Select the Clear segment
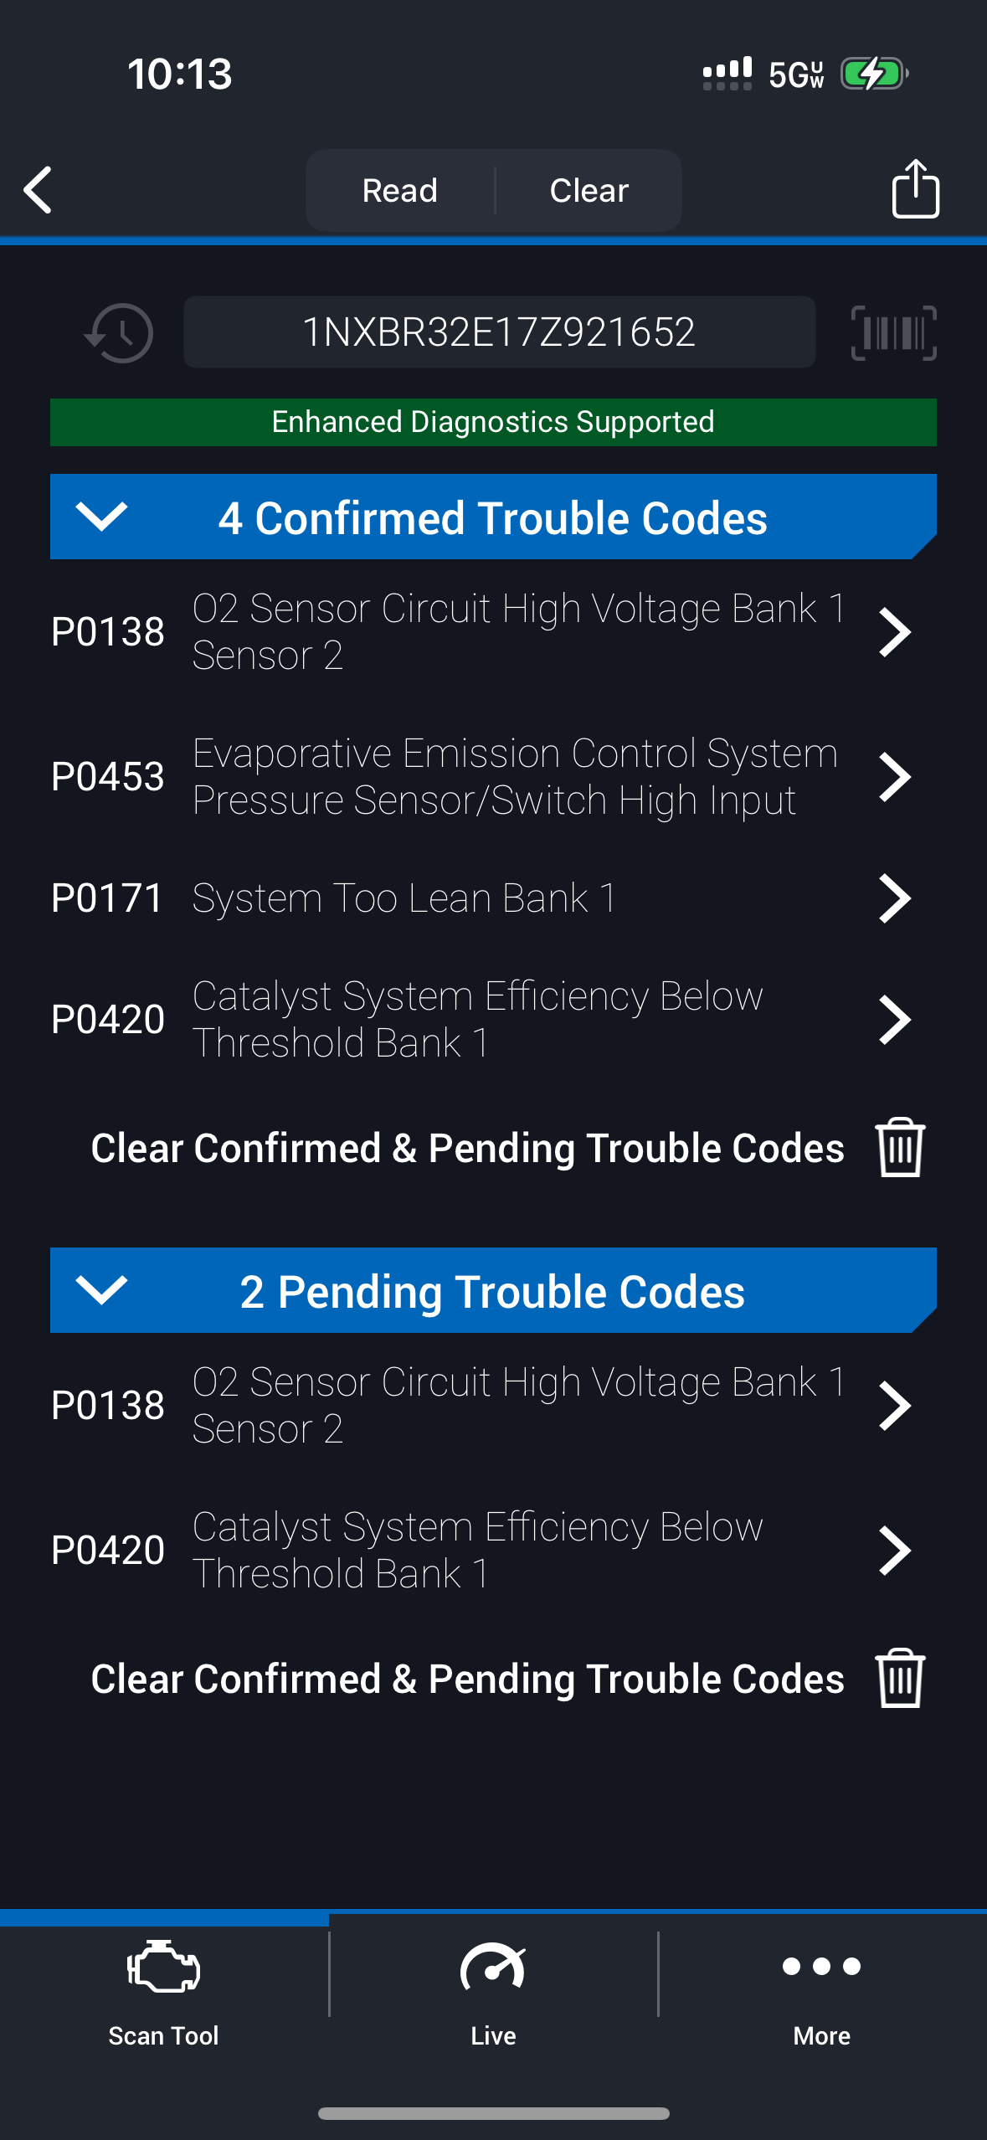 589,191
